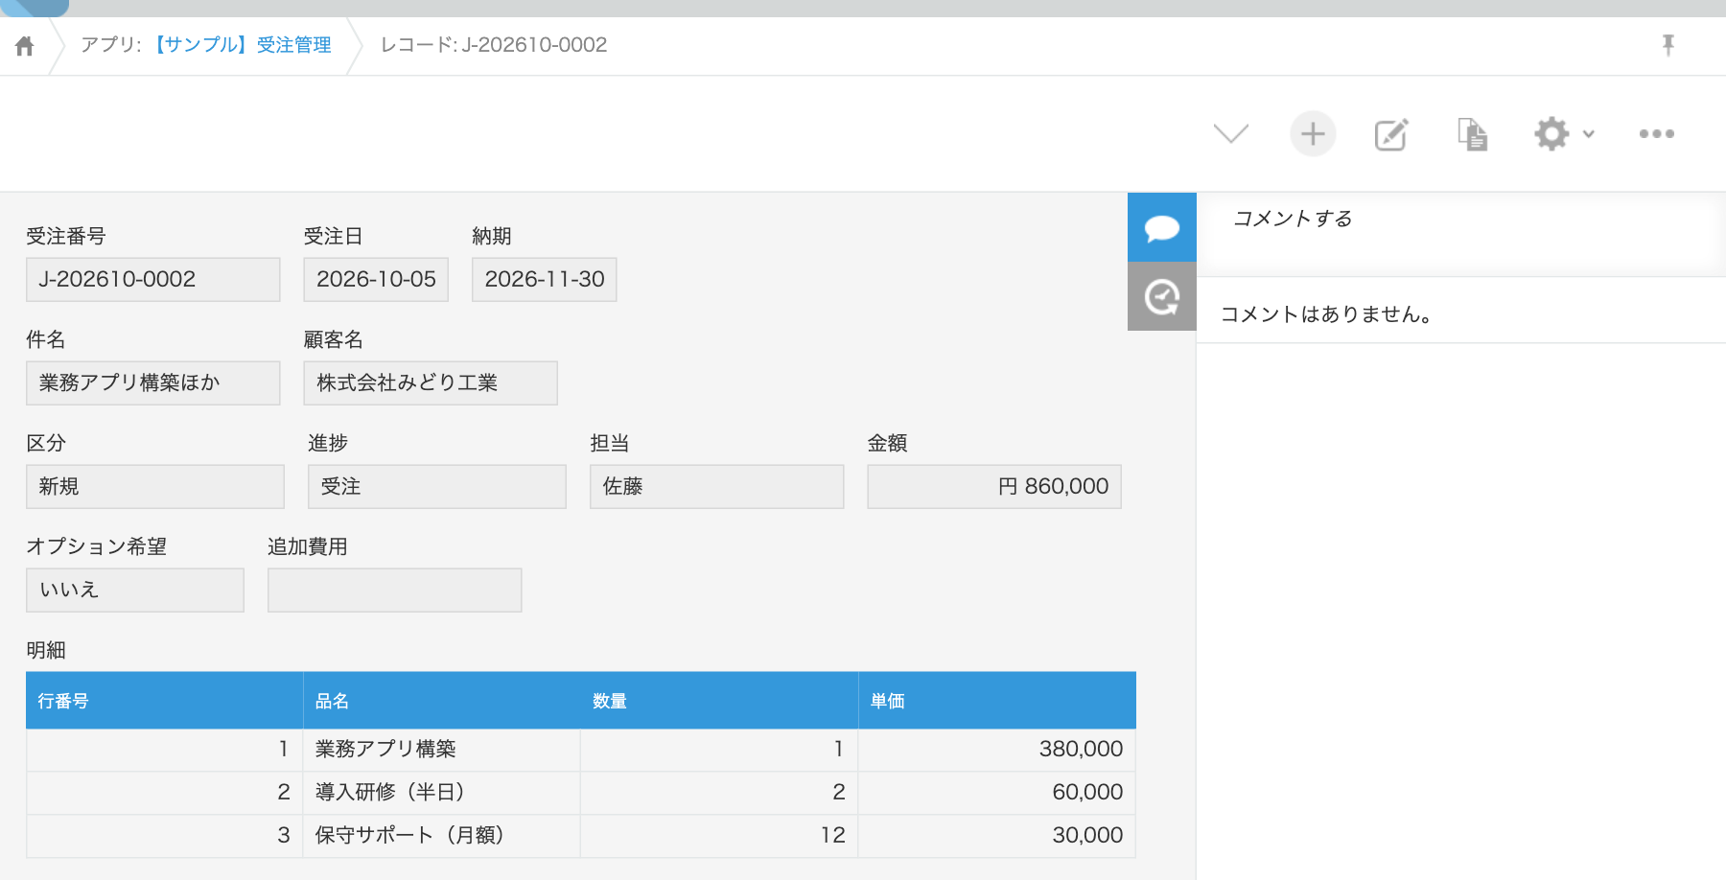Click the 品名 table header
The width and height of the screenshot is (1726, 880).
pos(442,701)
